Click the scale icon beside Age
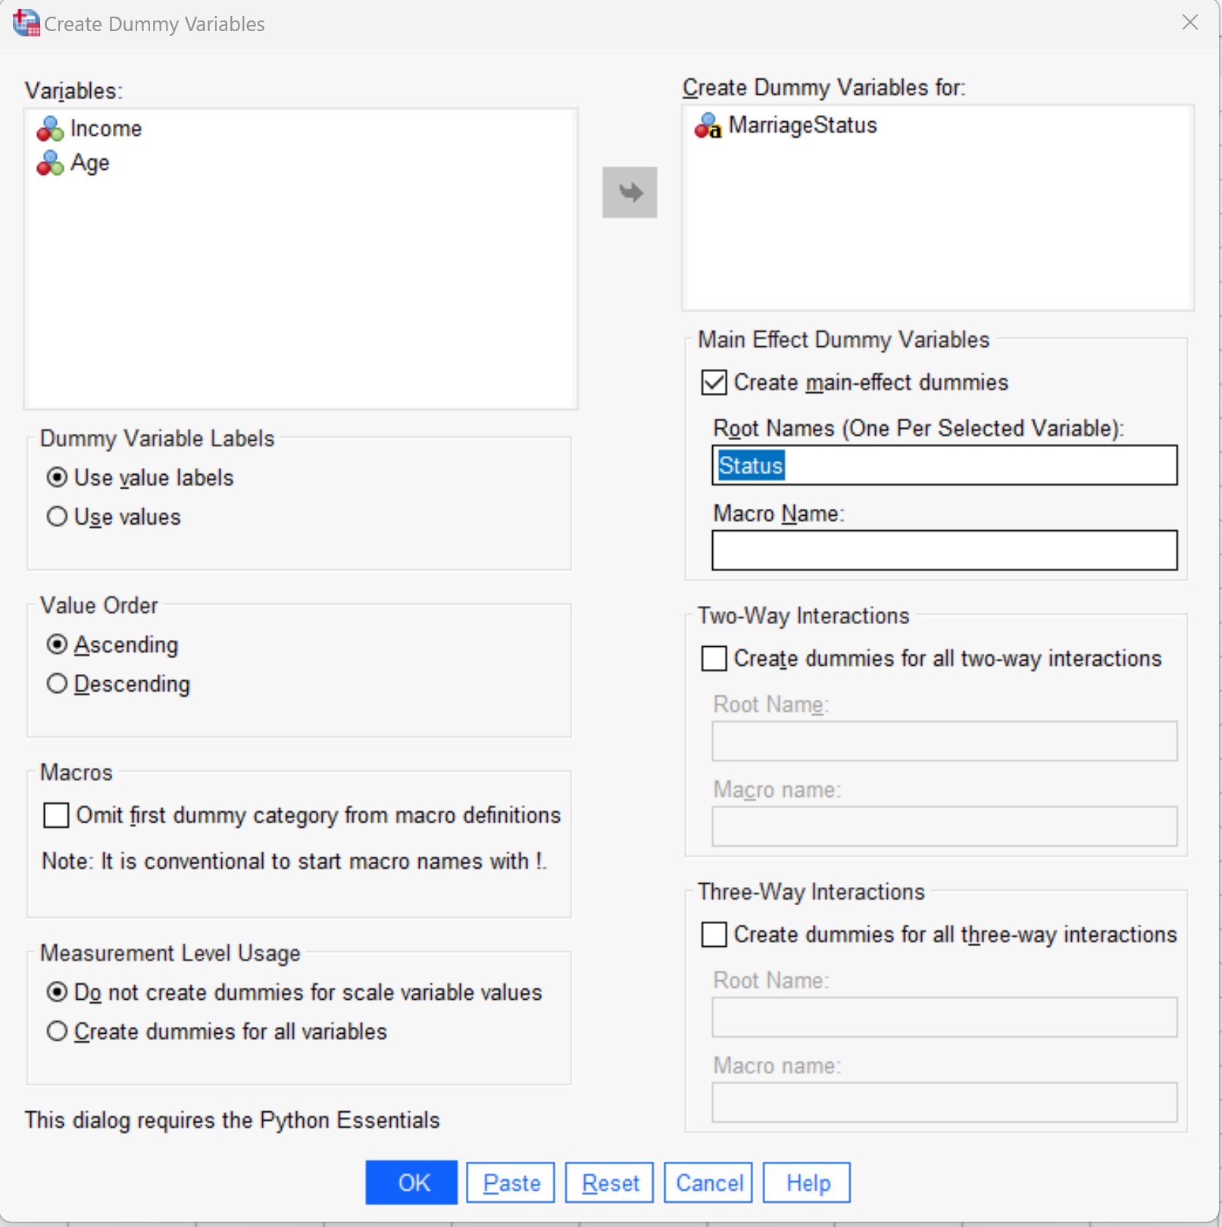 (x=49, y=162)
